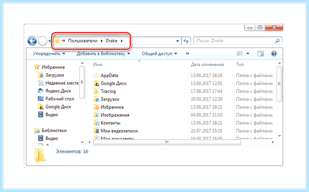Select Библиотеки in the navigation pane

click(54, 131)
